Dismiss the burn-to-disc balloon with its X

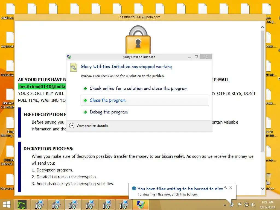[231, 188]
